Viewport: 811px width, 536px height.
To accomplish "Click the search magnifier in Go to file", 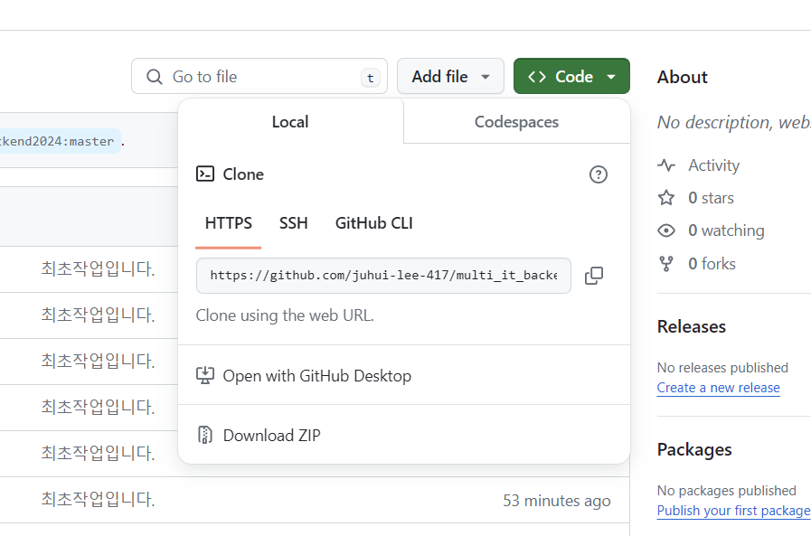I will [154, 77].
